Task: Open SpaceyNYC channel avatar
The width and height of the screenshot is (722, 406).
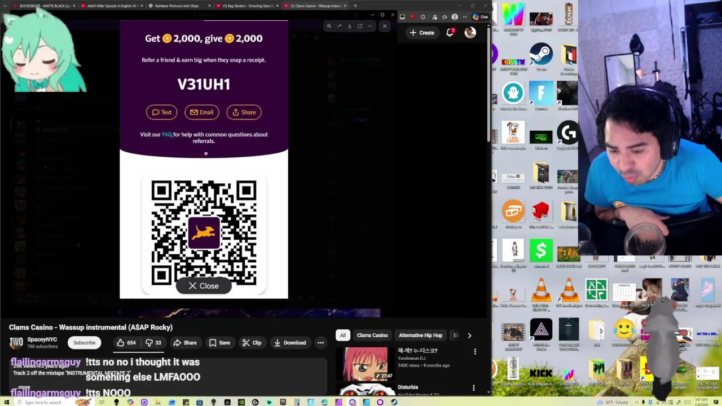Action: [x=16, y=342]
